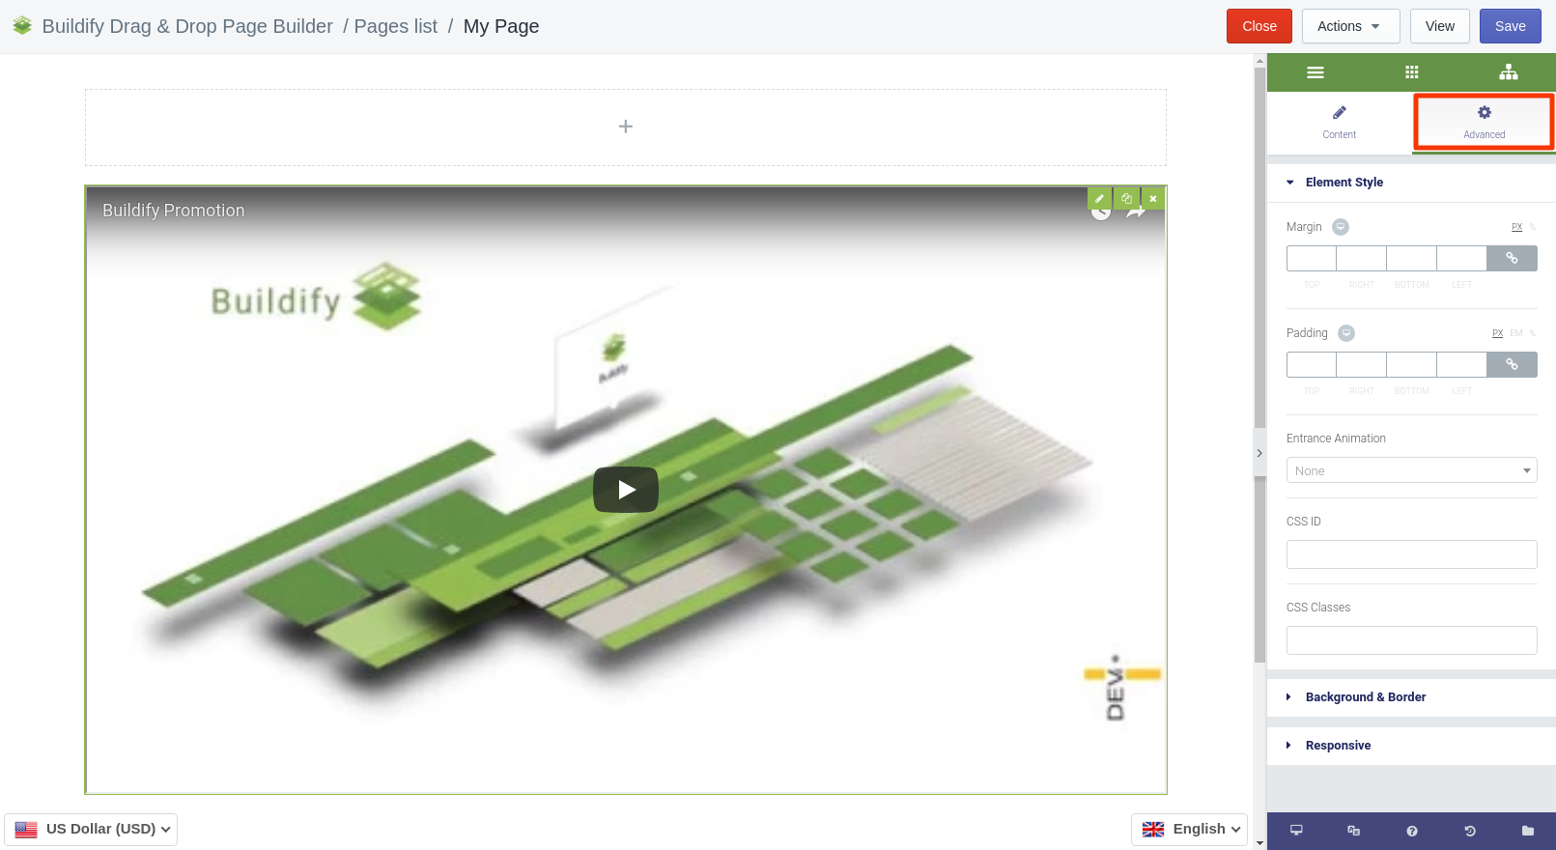Toggle the linked values button for Padding
This screenshot has height=850, width=1556.
tap(1512, 364)
